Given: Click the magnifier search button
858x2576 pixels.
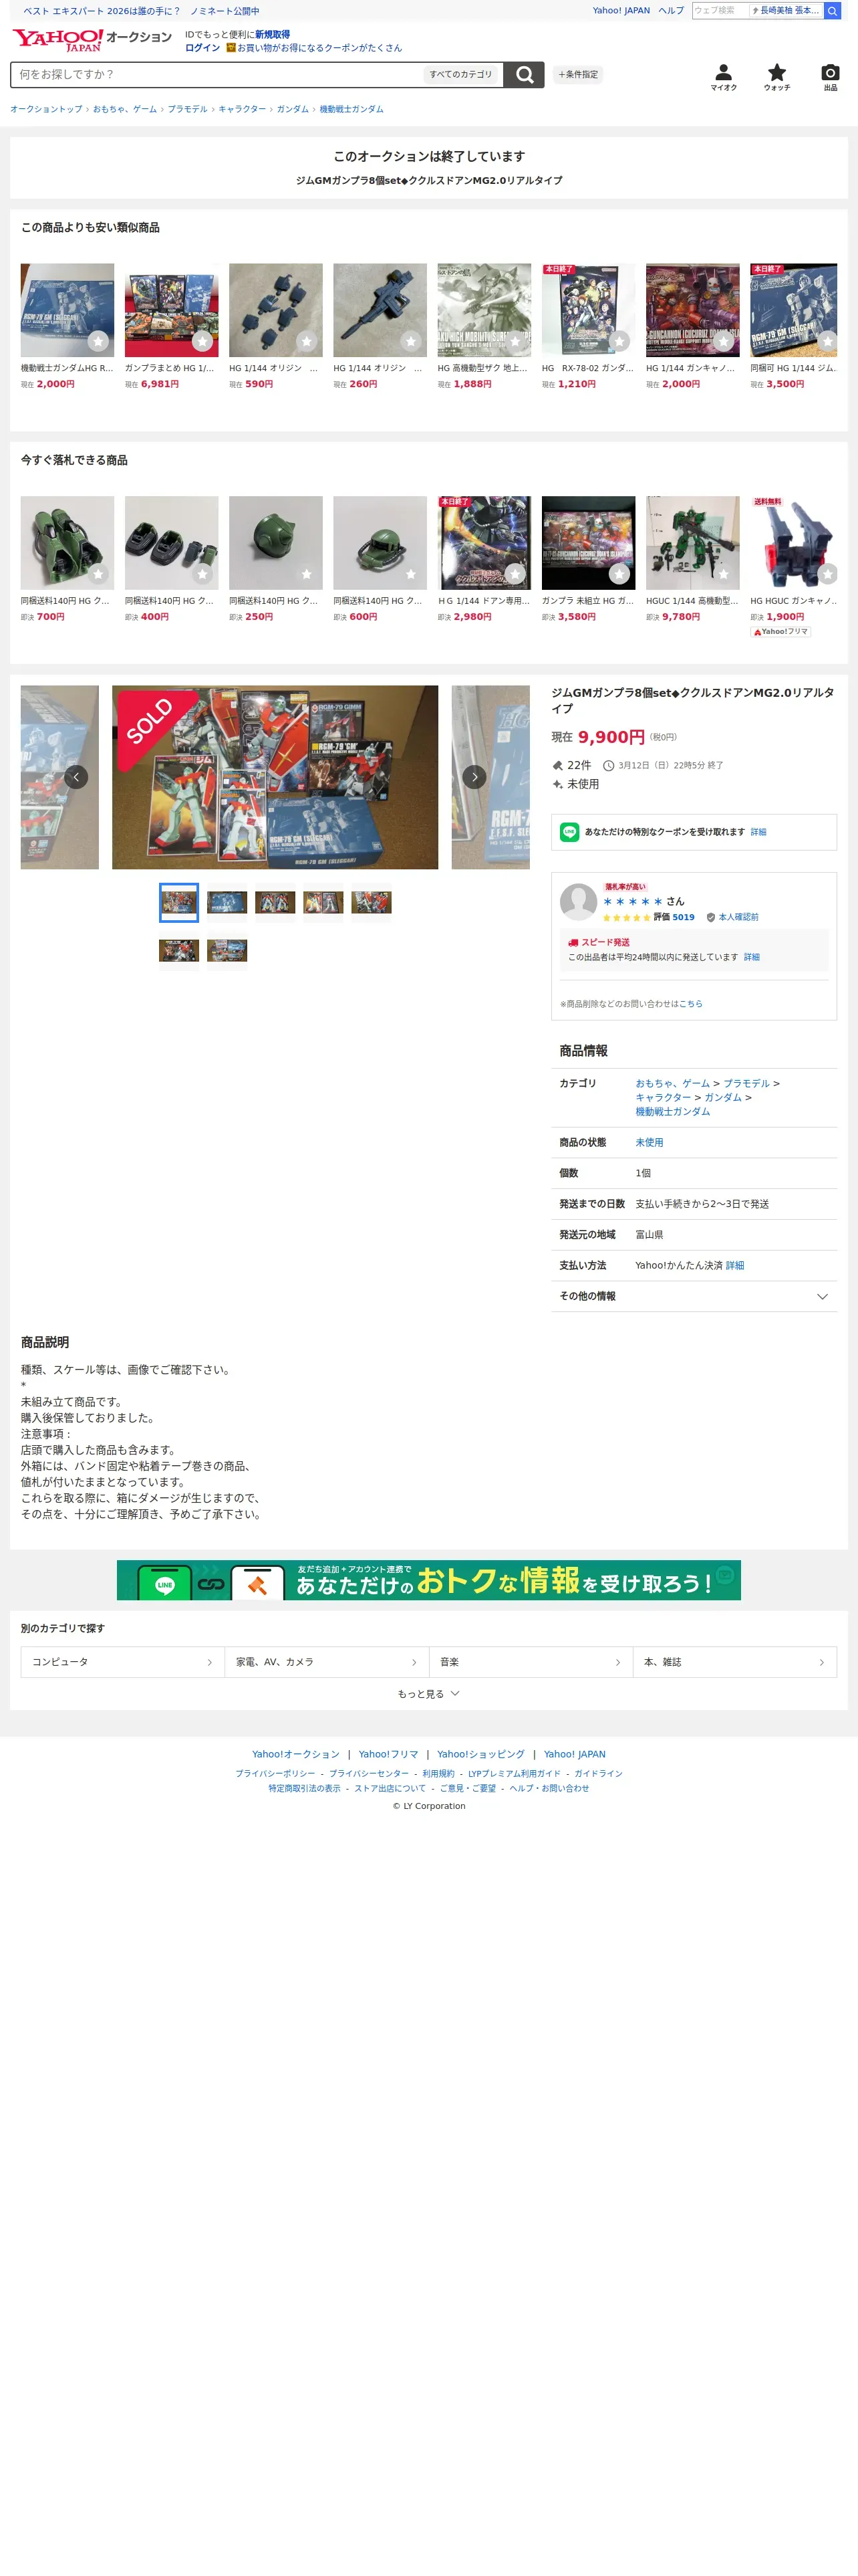Looking at the screenshot, I should [x=523, y=75].
